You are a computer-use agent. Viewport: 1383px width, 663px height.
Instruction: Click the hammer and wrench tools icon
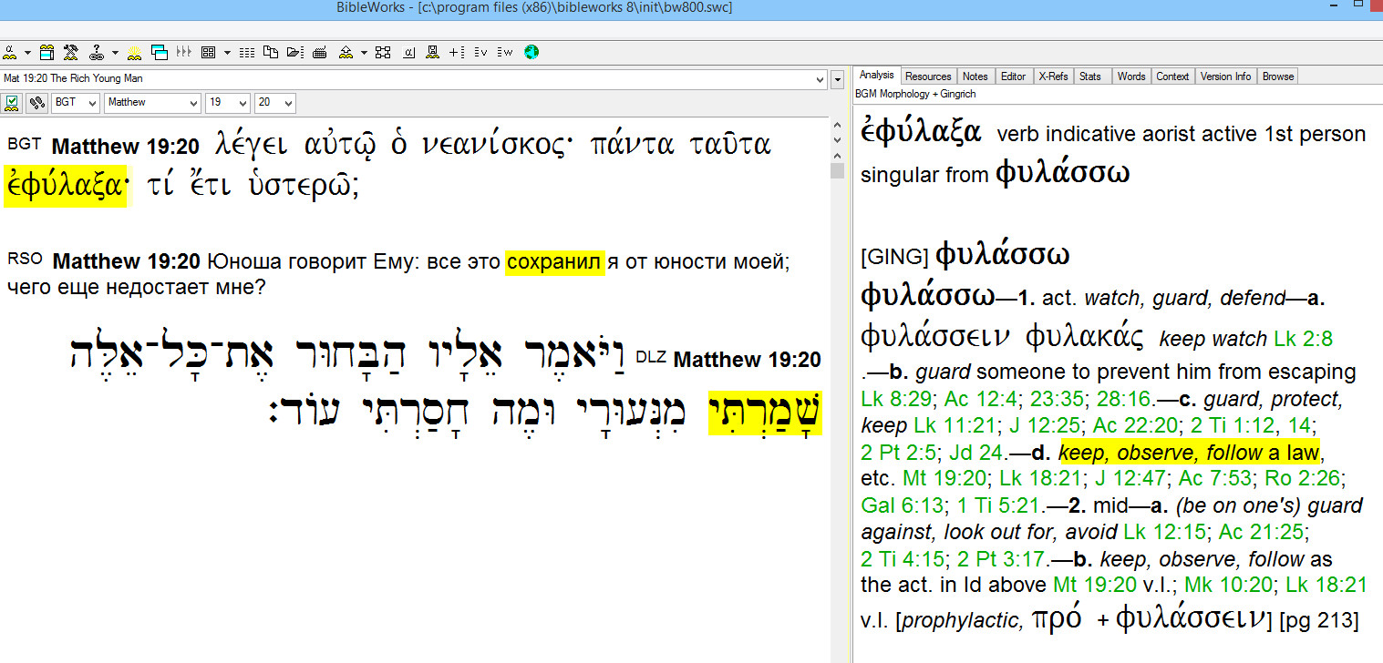click(x=70, y=52)
